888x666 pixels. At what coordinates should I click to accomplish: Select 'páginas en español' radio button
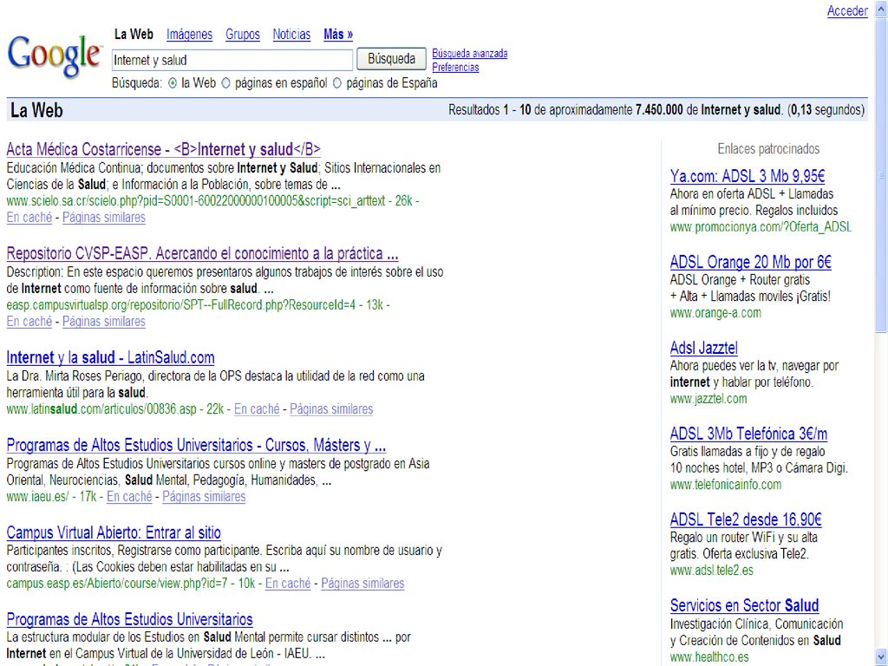click(x=225, y=83)
